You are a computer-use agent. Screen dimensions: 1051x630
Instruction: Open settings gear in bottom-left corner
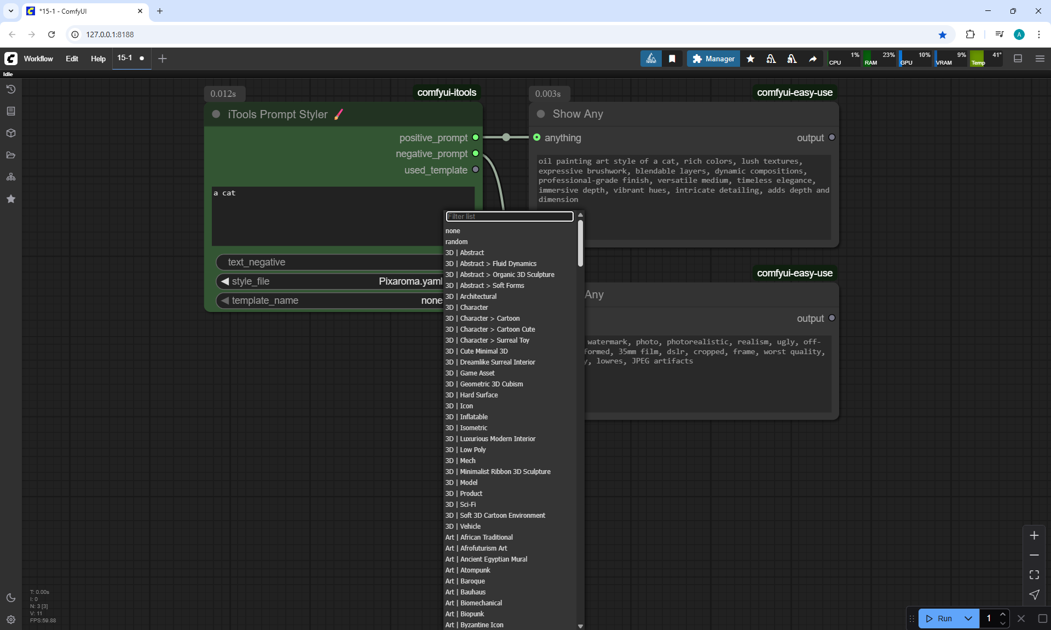[10, 620]
